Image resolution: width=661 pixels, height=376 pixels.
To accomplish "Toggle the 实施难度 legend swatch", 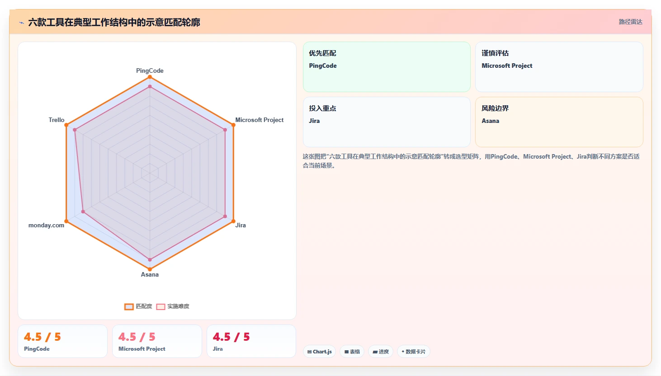I will click(x=161, y=306).
